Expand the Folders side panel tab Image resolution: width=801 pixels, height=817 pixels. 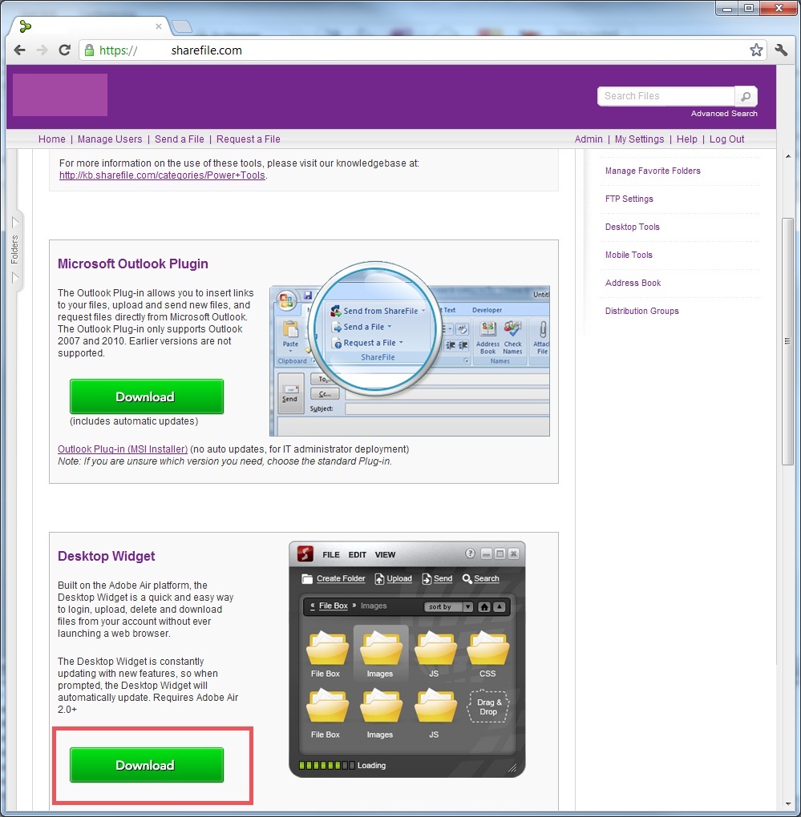pos(14,250)
